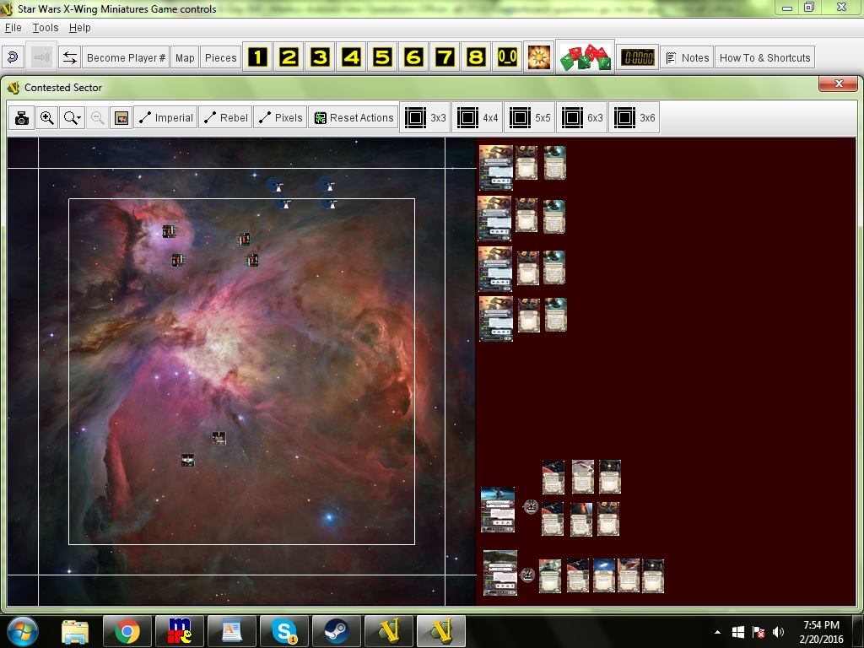
Task: Open the Help menu
Action: click(79, 28)
